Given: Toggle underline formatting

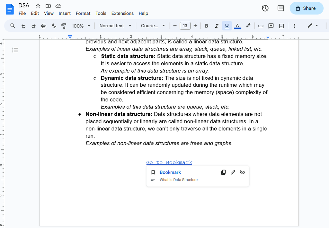Looking at the screenshot, I should (227, 26).
